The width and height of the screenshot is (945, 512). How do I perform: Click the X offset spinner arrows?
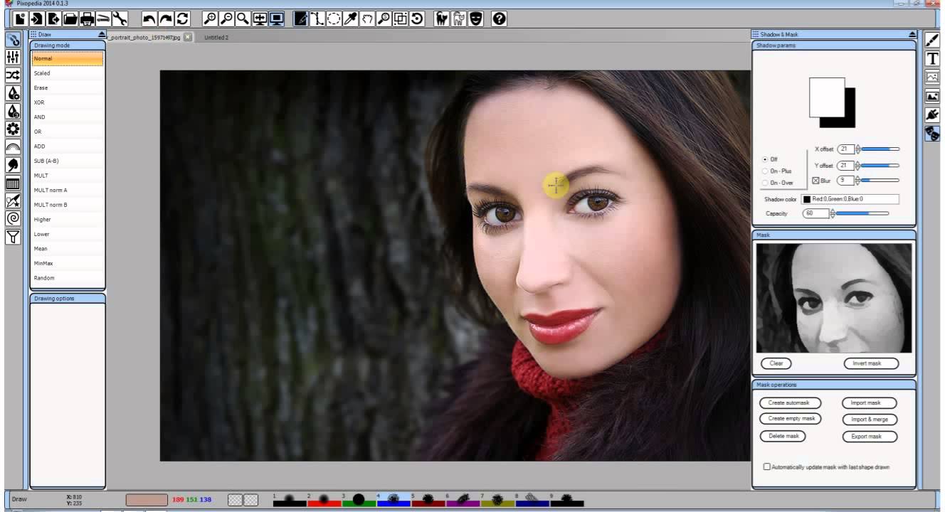[857, 149]
